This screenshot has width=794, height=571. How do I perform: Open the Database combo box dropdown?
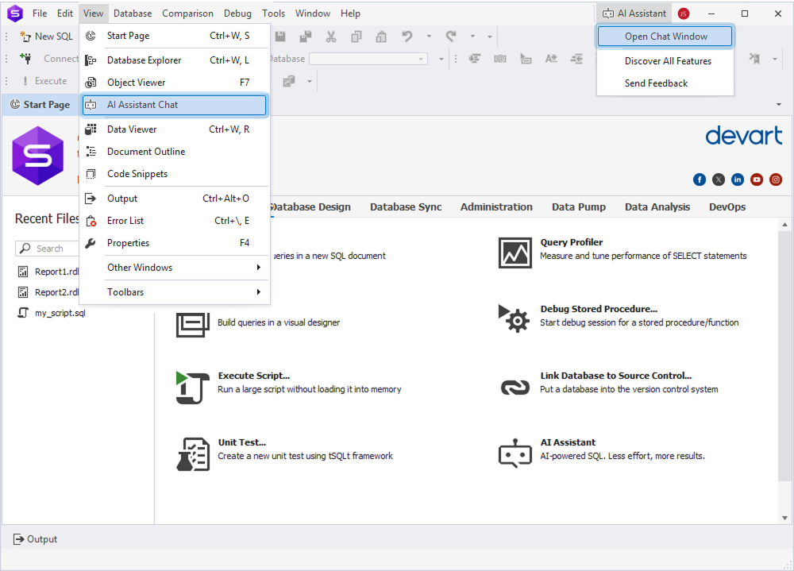click(422, 59)
